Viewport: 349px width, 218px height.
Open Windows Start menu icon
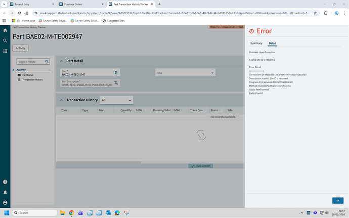7,213
